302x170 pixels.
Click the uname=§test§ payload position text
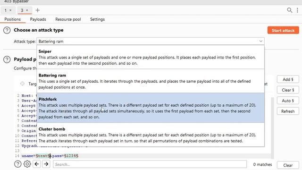tap(36, 156)
